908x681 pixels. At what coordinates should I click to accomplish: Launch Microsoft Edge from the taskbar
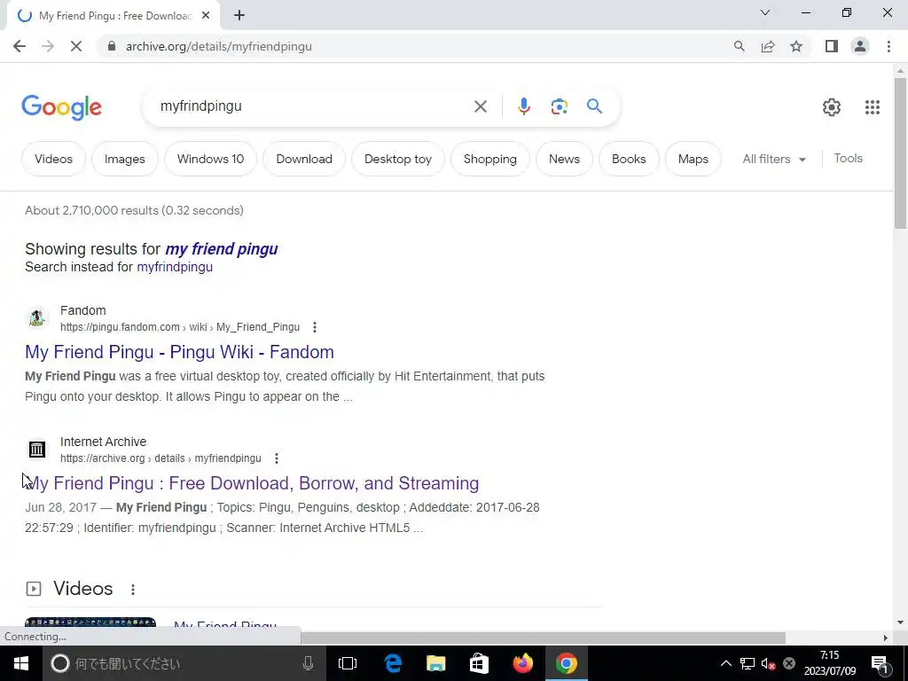click(x=393, y=663)
